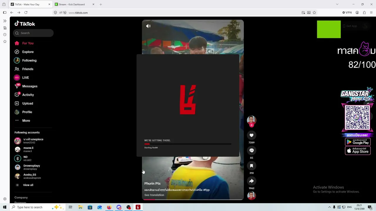
Task: Expand the list-all-tabs chevron
Action: (337, 4)
